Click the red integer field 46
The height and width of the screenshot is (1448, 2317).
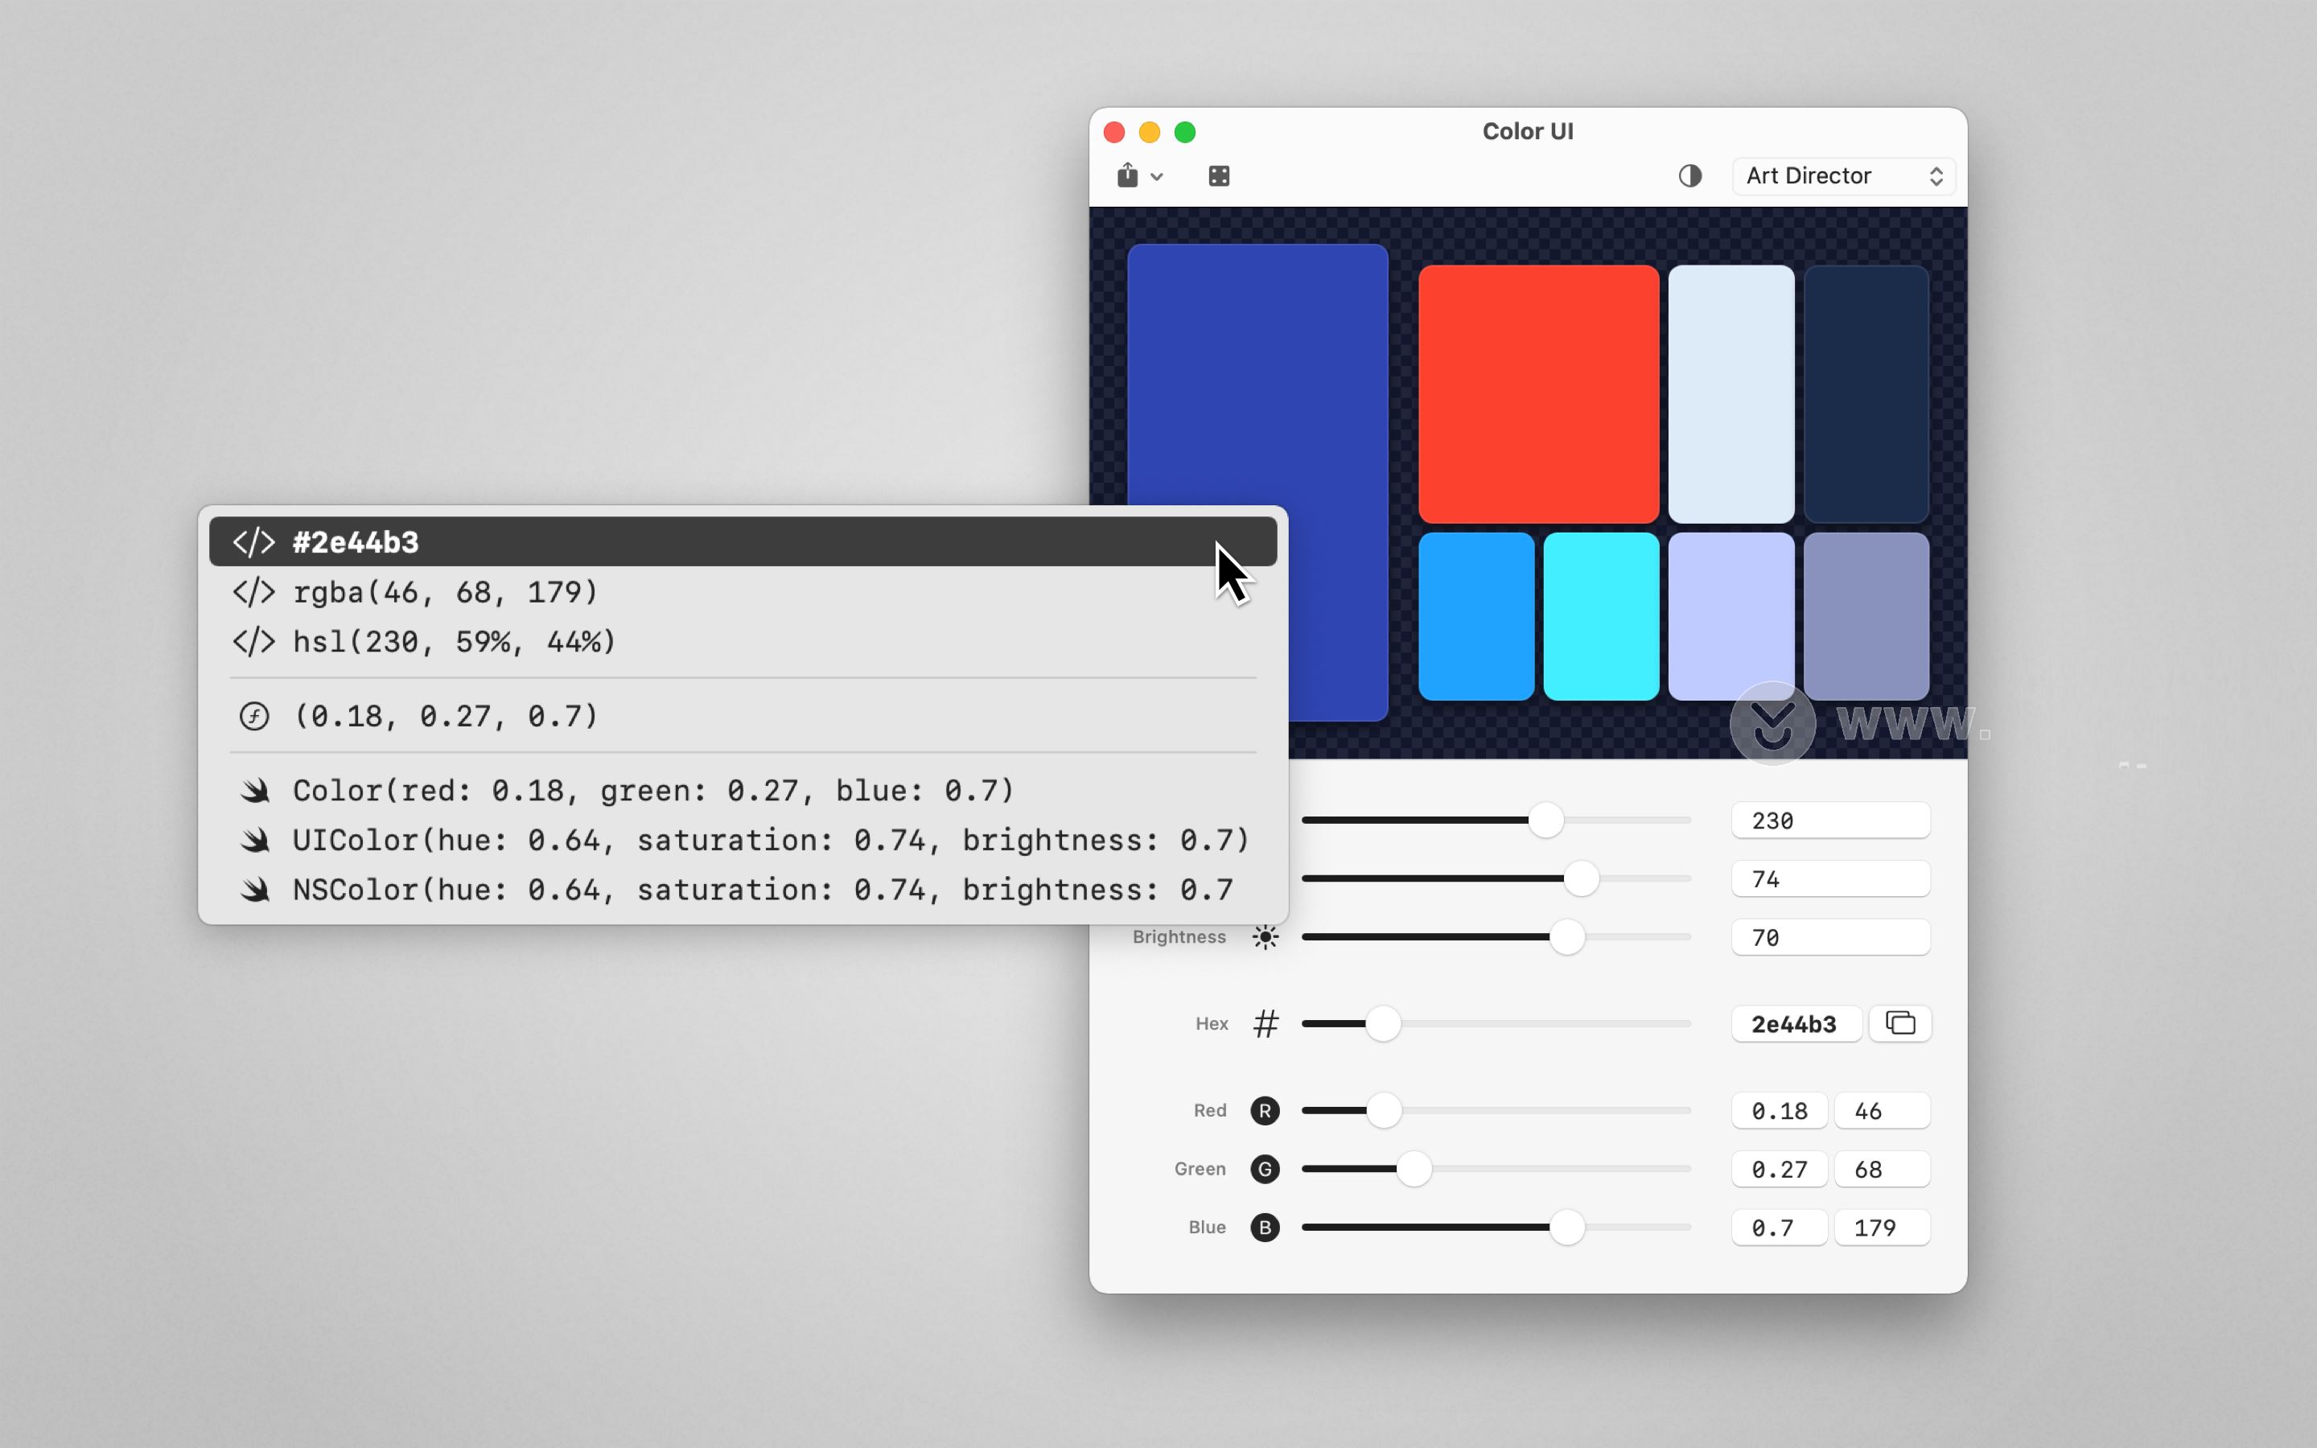1883,1111
